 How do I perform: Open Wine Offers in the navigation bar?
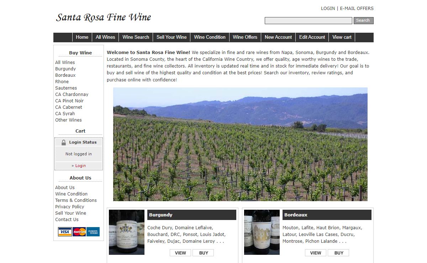click(x=245, y=37)
